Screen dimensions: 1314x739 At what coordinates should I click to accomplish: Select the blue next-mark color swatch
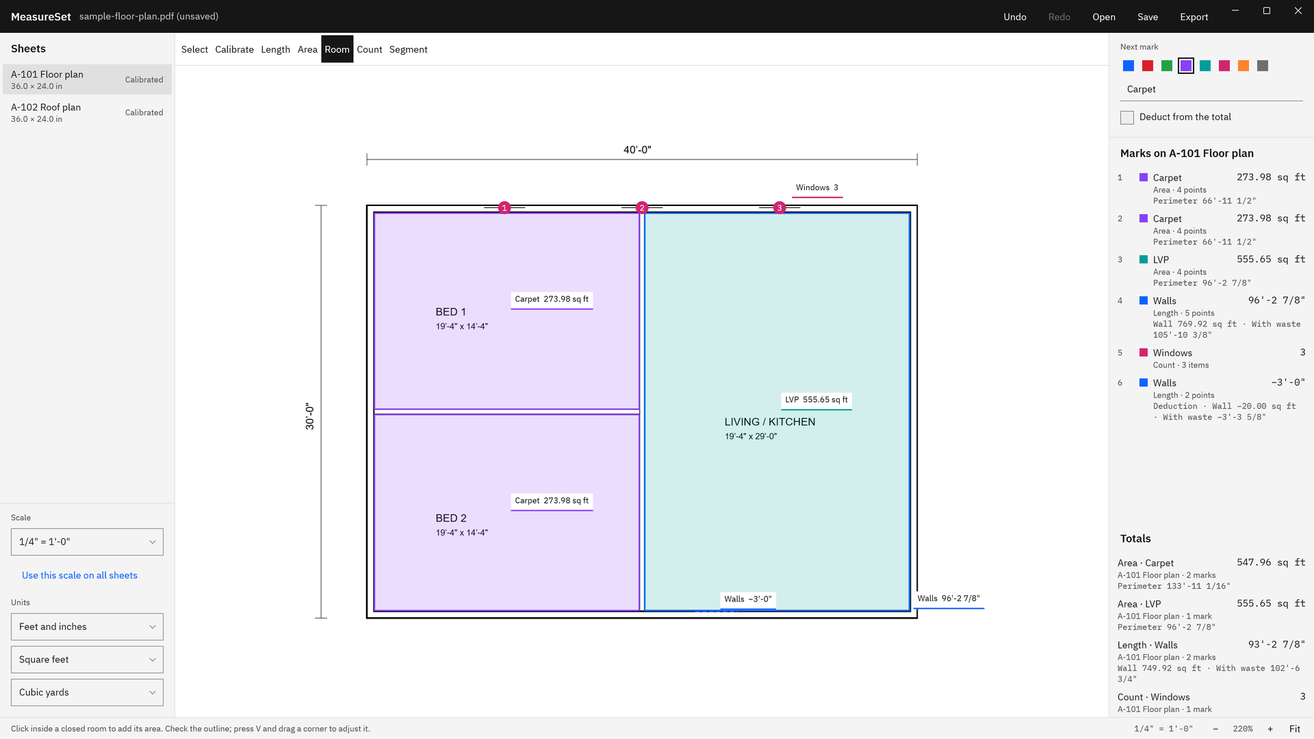point(1129,66)
